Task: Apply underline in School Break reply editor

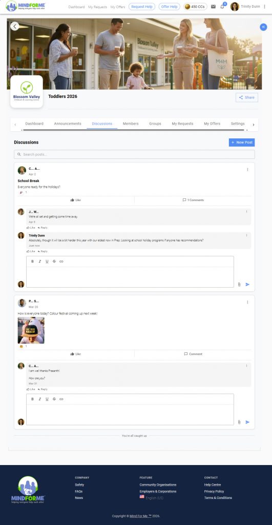Action: pyautogui.click(x=47, y=261)
